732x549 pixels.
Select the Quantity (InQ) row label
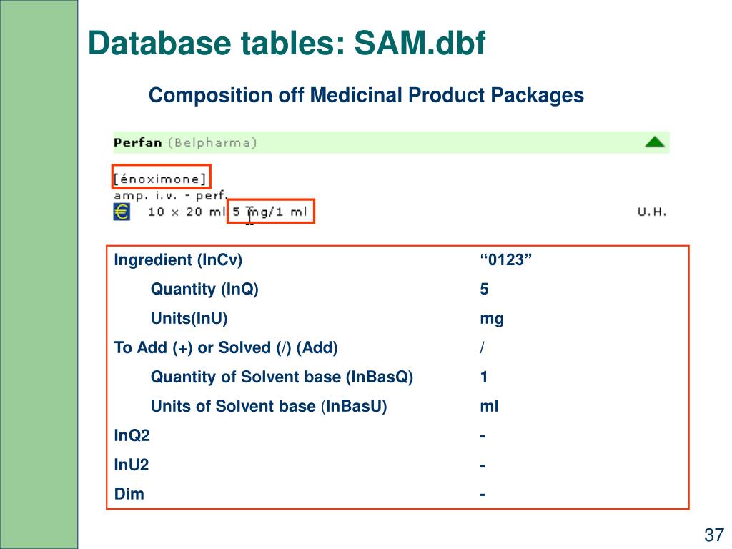[x=204, y=289]
